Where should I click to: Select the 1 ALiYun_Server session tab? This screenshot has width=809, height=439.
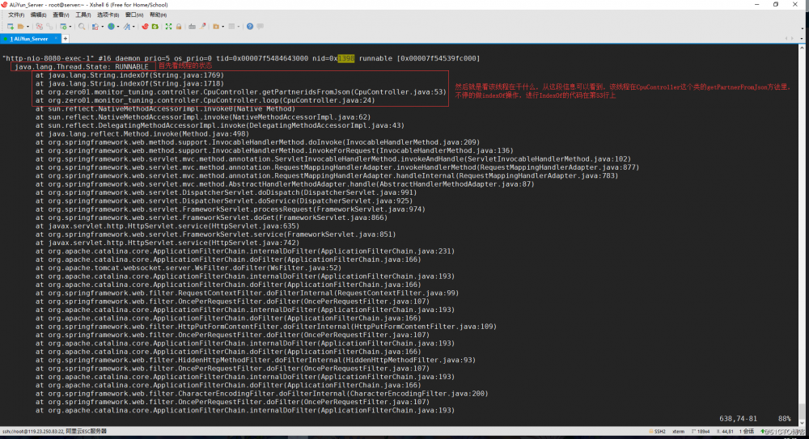31,39
